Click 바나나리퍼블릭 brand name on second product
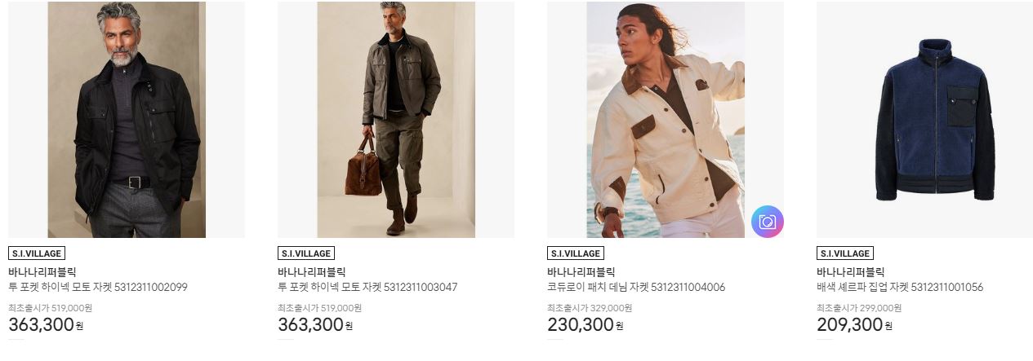1033x361 pixels. pos(311,272)
